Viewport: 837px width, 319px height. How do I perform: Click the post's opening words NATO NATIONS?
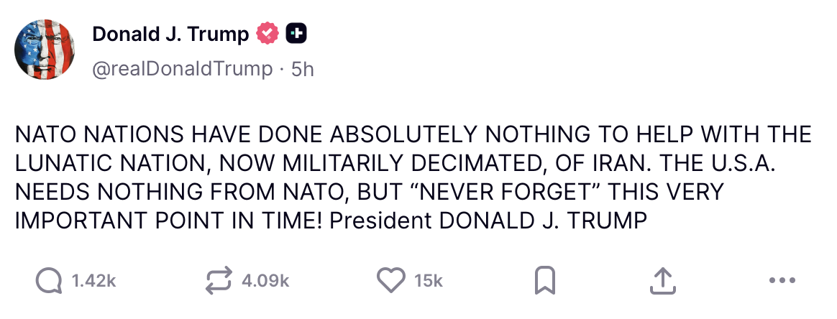pos(95,134)
